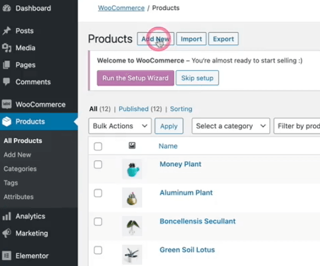
Task: Click the WooCommerce woo logo icon
Action: click(x=7, y=104)
